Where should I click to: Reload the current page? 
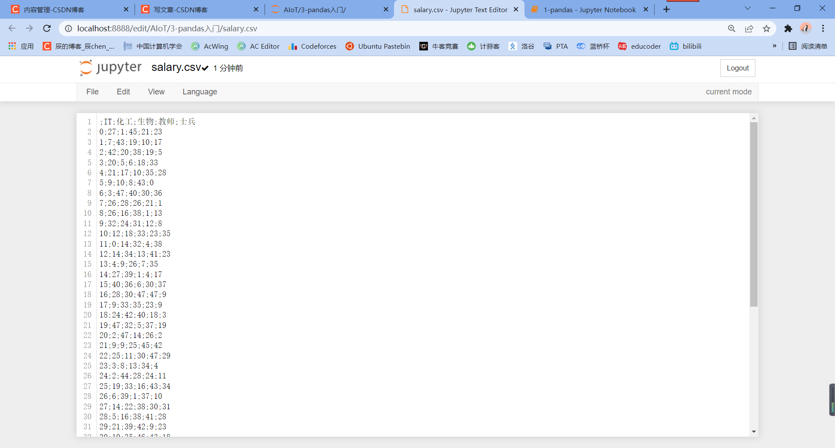(x=47, y=28)
